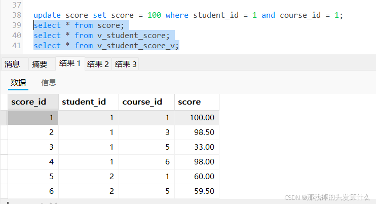Select course_id cell in the 98.00 row
Viewport: 376px width, 204px height.
pyautogui.click(x=147, y=162)
